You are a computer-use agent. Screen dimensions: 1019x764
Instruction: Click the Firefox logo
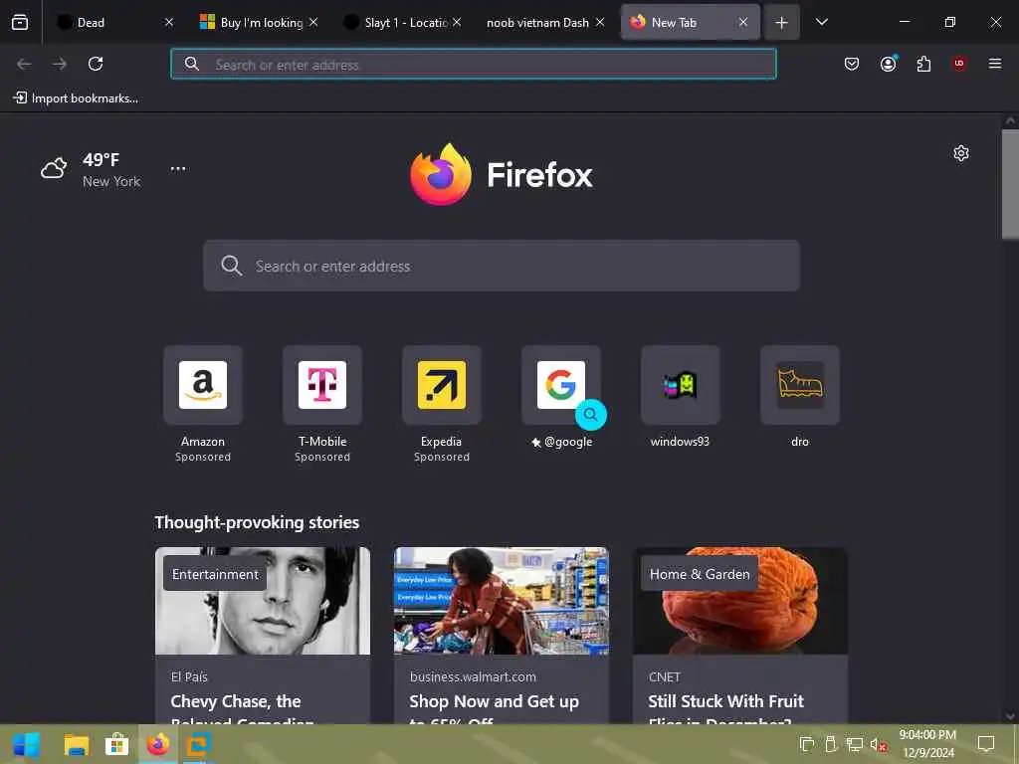coord(502,174)
